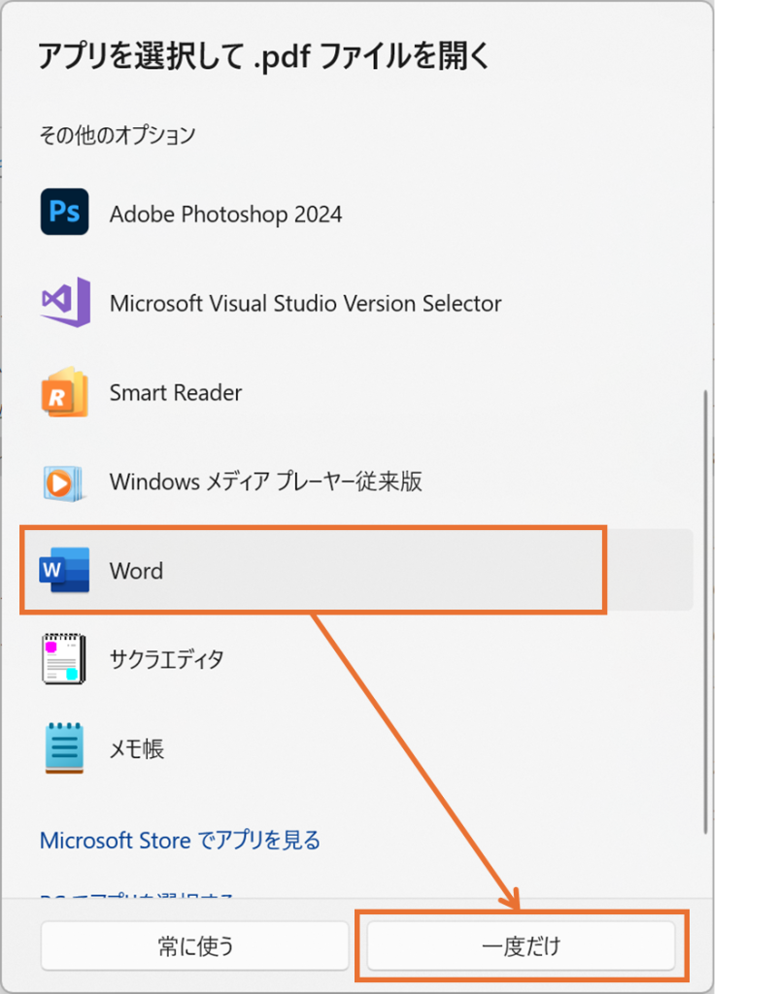Click the 一度だけ button

pos(522,945)
